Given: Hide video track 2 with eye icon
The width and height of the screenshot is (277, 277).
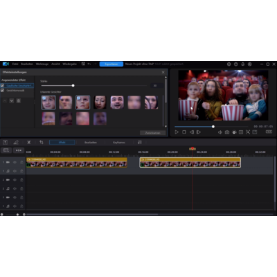Looking at the screenshot, I should [x=15, y=180].
